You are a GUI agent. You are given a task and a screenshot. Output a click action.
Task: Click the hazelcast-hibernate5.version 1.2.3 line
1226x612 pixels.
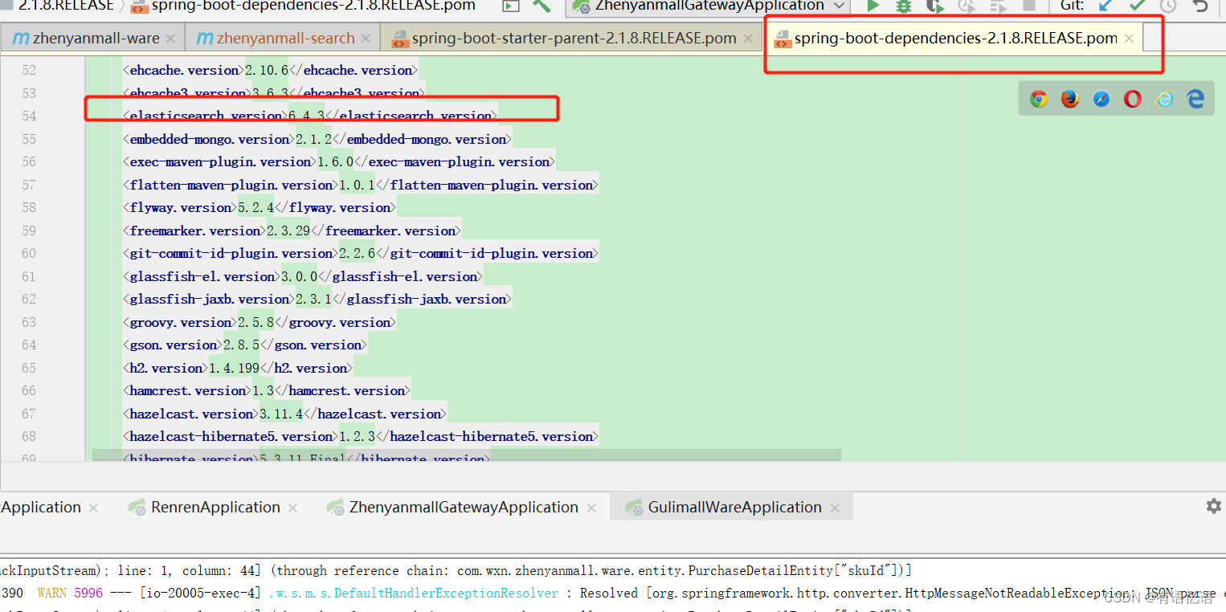(x=361, y=437)
